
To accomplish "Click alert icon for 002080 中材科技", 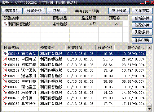I will tap(5, 81).
